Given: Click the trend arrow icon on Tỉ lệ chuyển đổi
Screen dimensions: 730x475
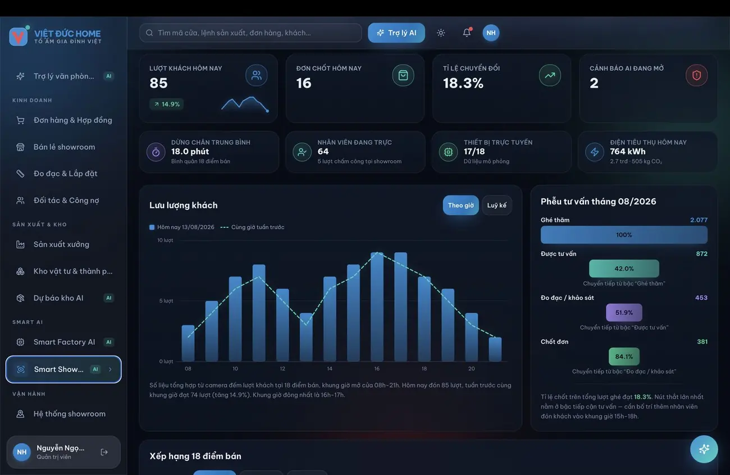Looking at the screenshot, I should click(x=550, y=75).
